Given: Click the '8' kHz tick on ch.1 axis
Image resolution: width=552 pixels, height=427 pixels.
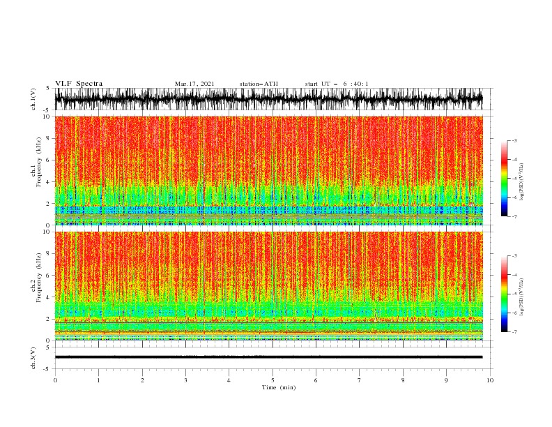Looking at the screenshot, I should coord(49,138).
